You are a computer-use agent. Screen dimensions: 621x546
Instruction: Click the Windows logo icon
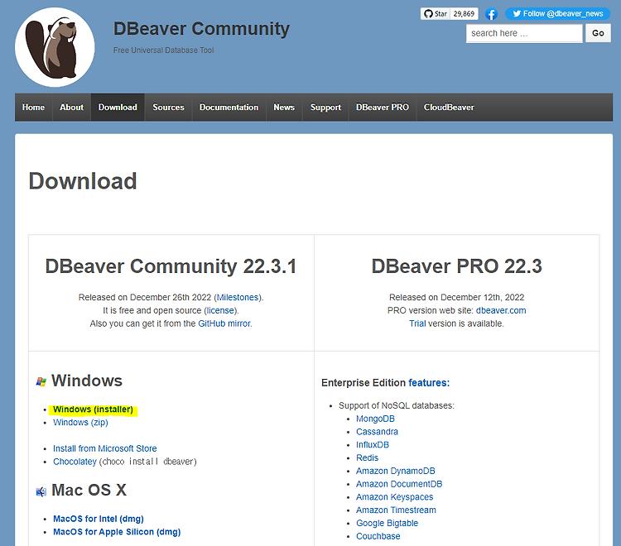pyautogui.click(x=41, y=382)
